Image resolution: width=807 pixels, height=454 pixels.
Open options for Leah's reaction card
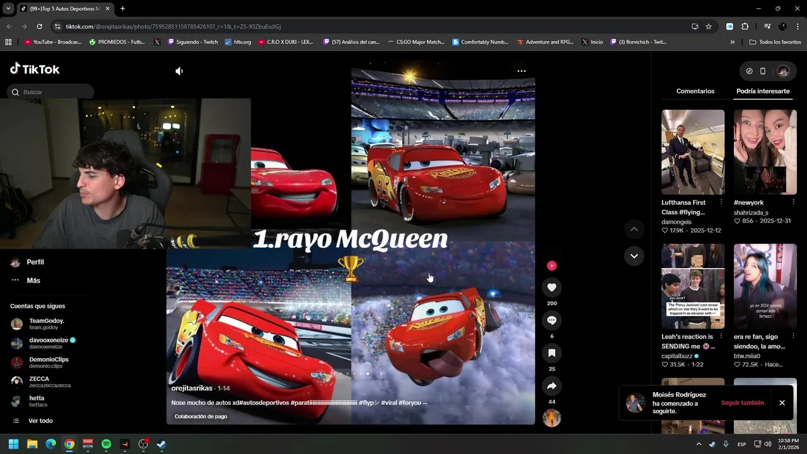[x=721, y=337]
